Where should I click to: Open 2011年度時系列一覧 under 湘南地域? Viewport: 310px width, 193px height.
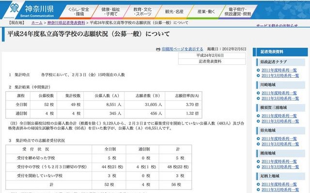pyautogui.click(x=279, y=162)
